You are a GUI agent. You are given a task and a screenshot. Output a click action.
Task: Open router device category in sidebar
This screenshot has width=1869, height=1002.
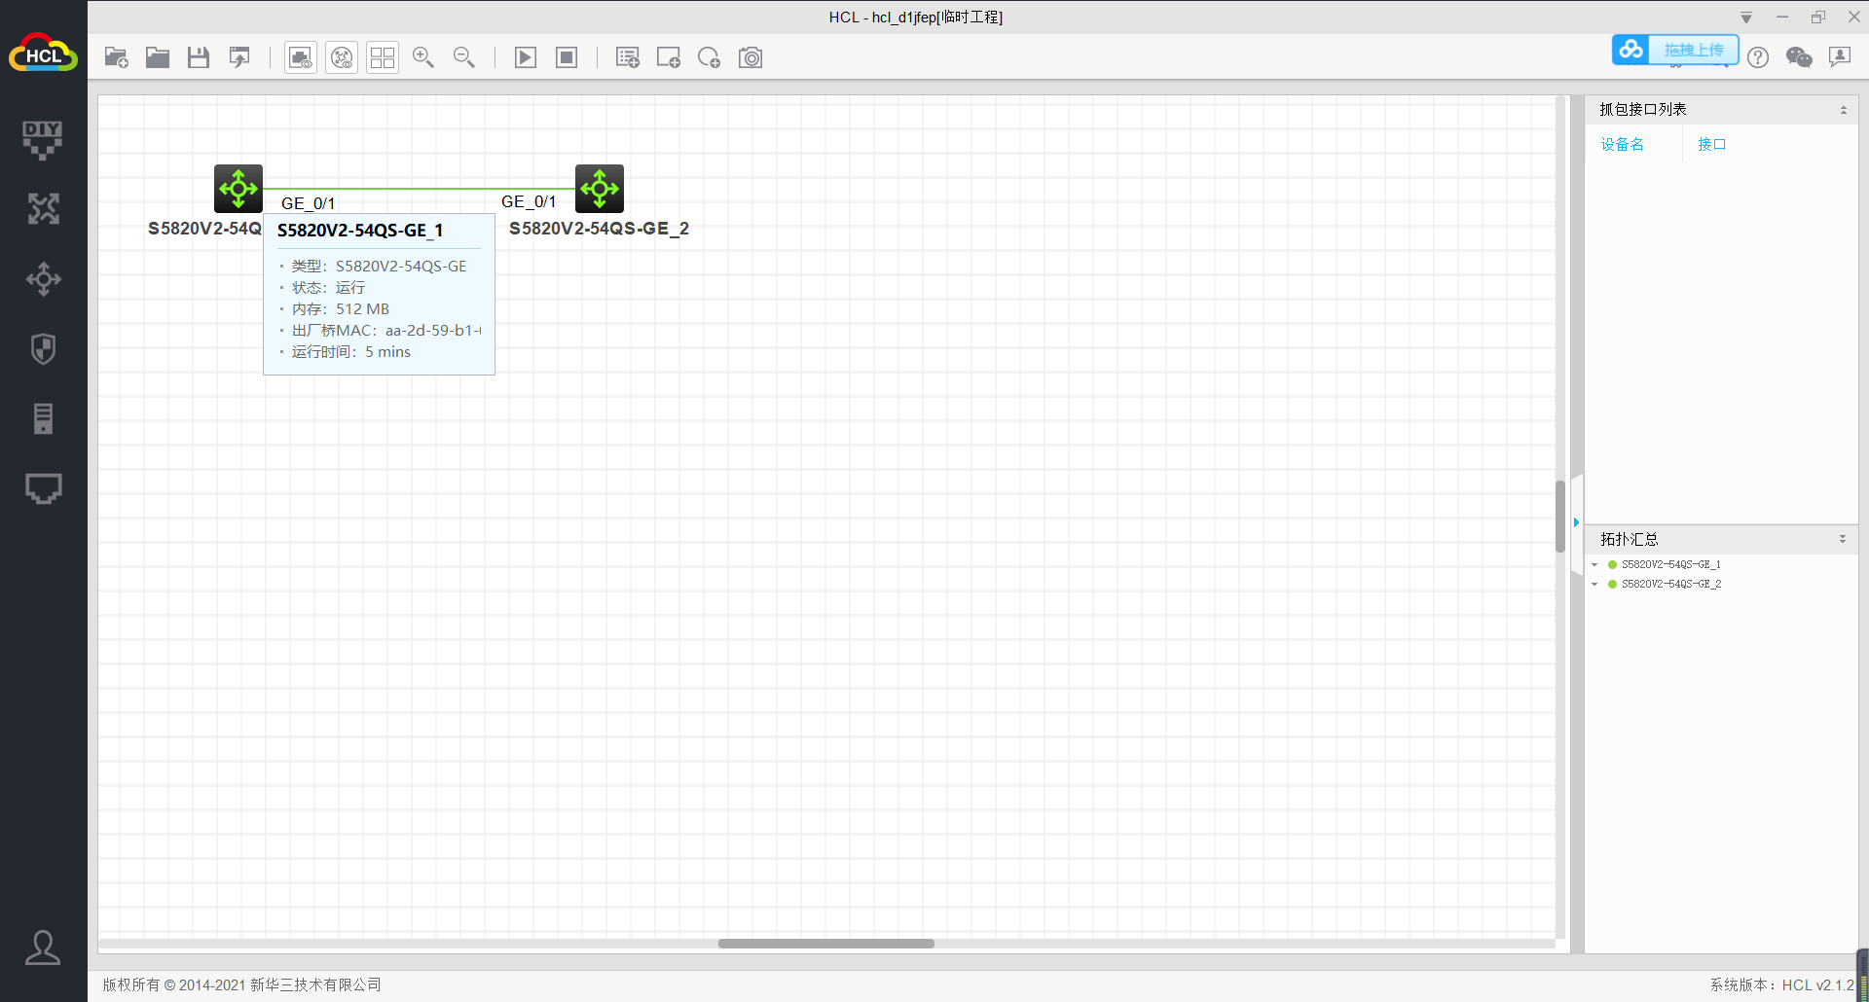(43, 209)
